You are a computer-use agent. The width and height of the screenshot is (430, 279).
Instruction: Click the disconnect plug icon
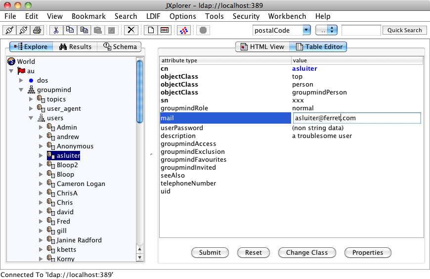tap(23, 30)
